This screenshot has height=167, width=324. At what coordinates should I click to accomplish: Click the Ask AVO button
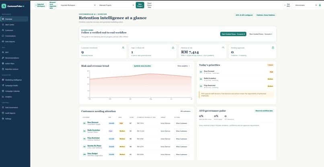tap(287, 5)
